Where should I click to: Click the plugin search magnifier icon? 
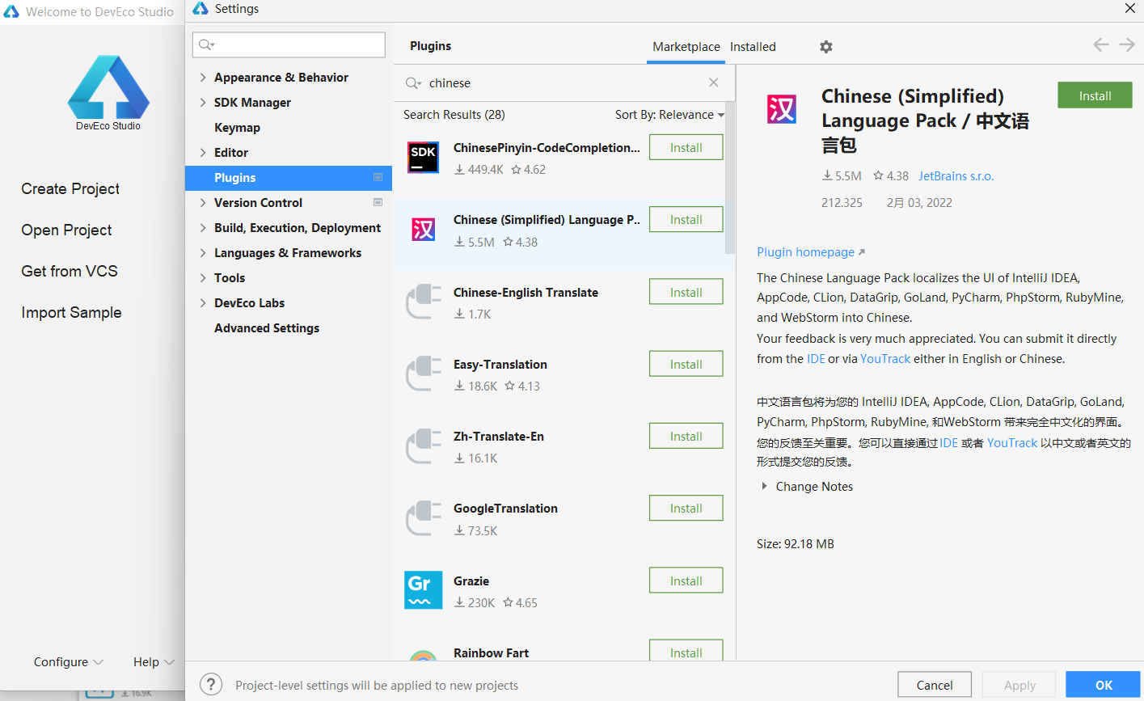pyautogui.click(x=413, y=83)
